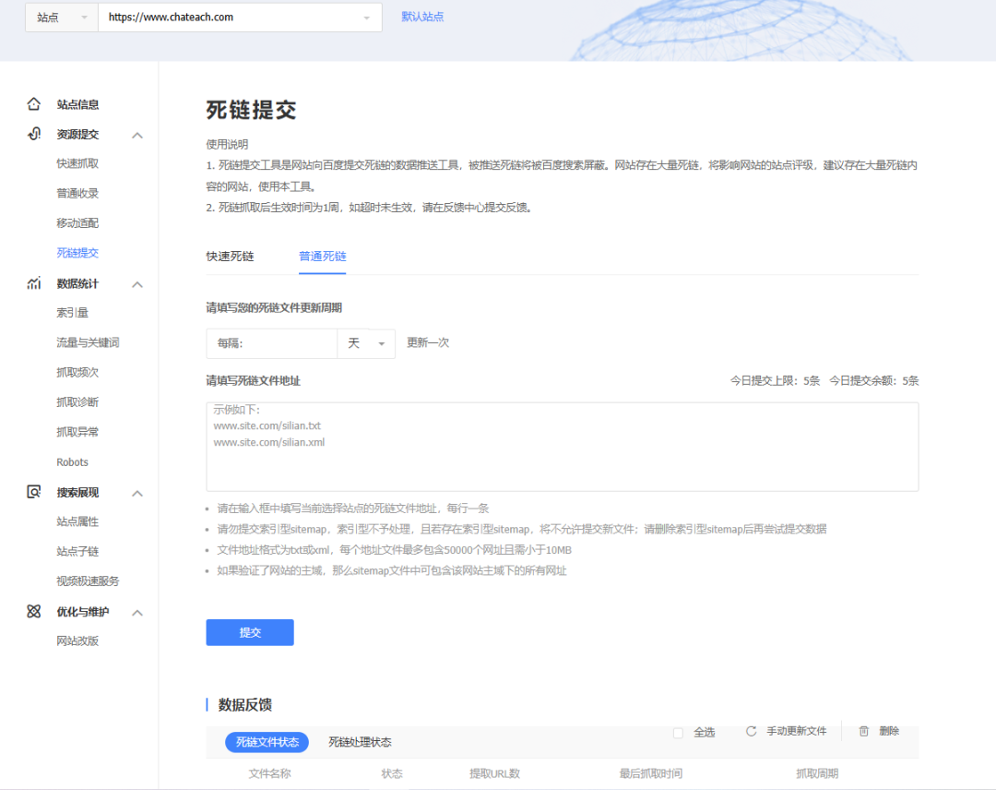Click the 手动更新文件 refresh icon

click(x=751, y=731)
